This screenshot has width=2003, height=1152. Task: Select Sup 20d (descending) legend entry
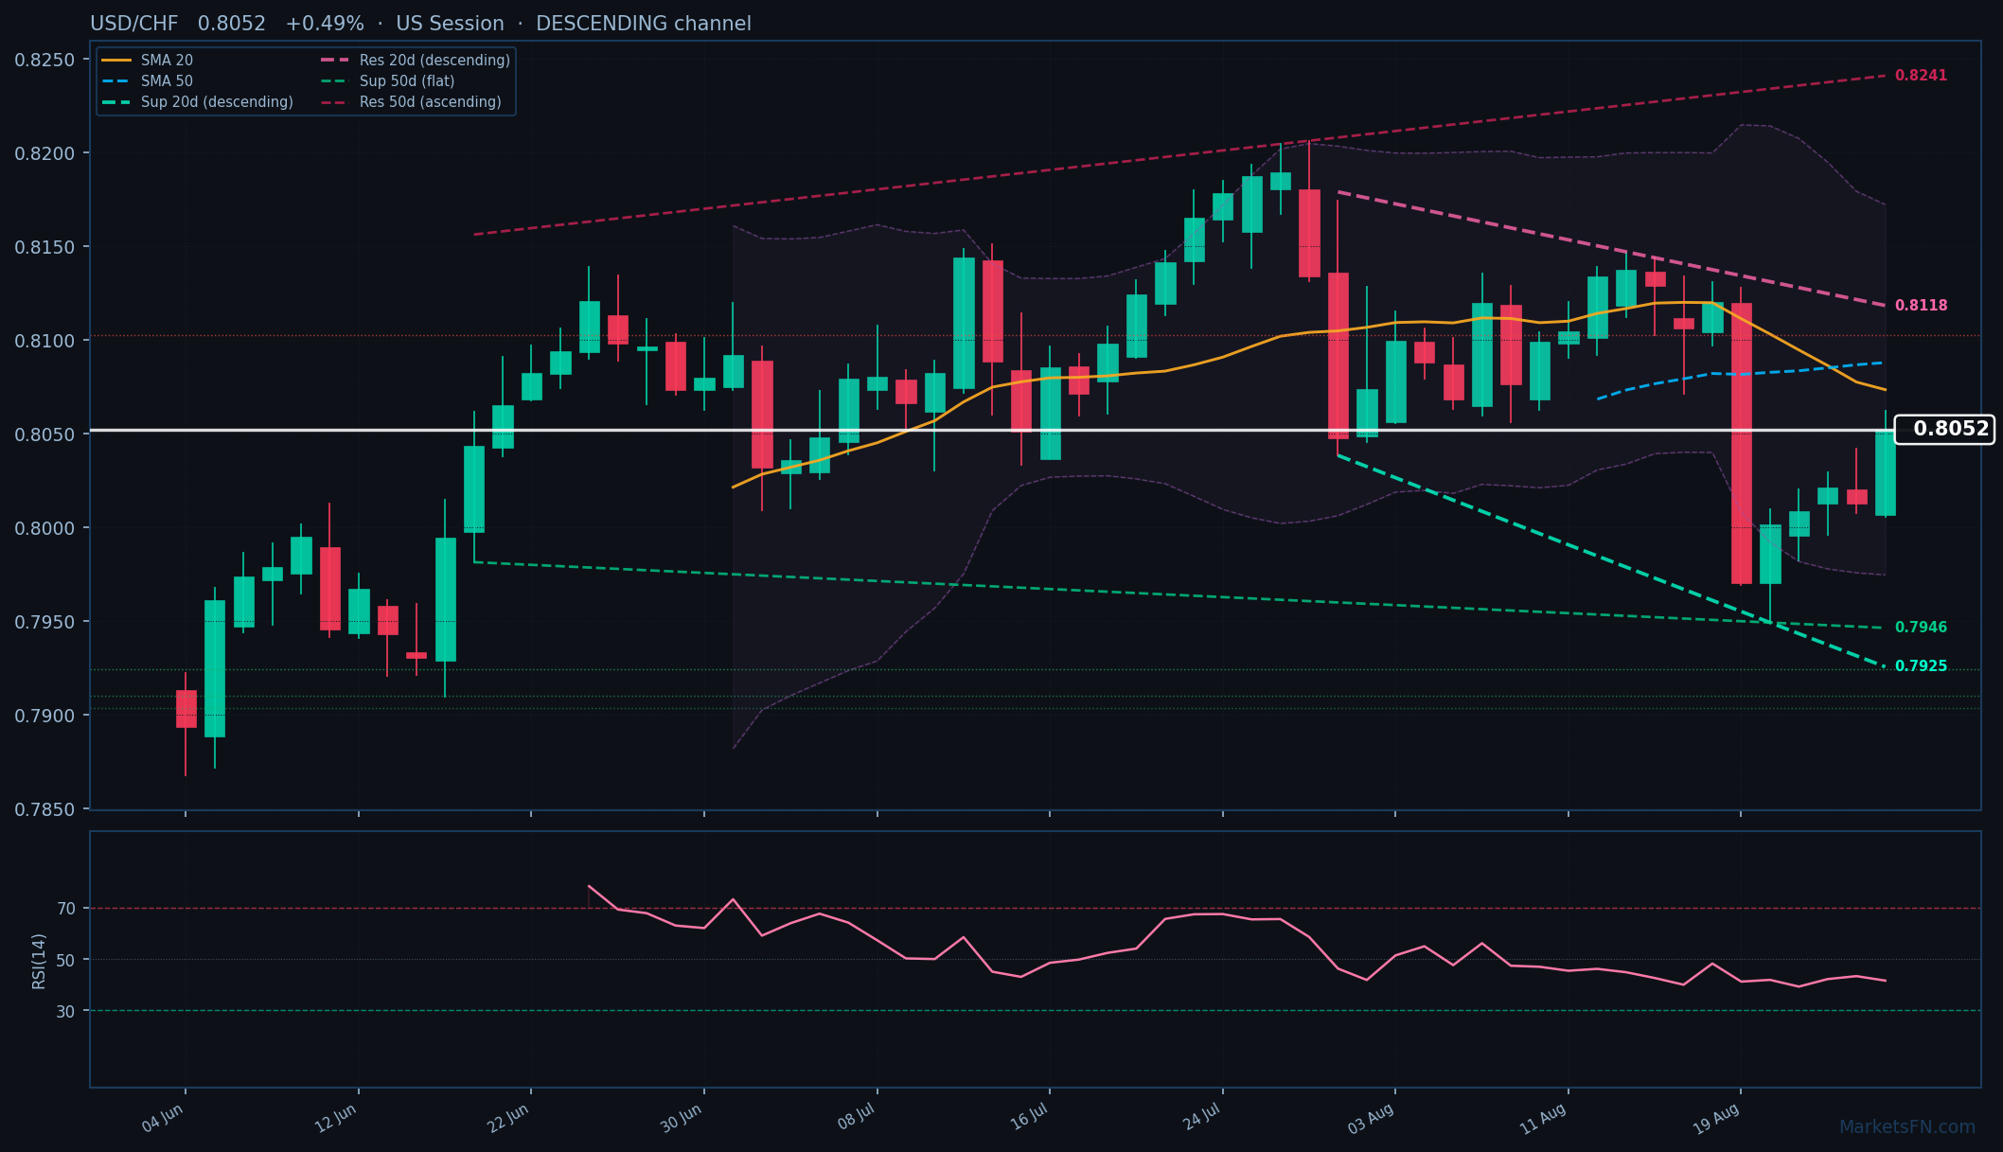pos(198,102)
